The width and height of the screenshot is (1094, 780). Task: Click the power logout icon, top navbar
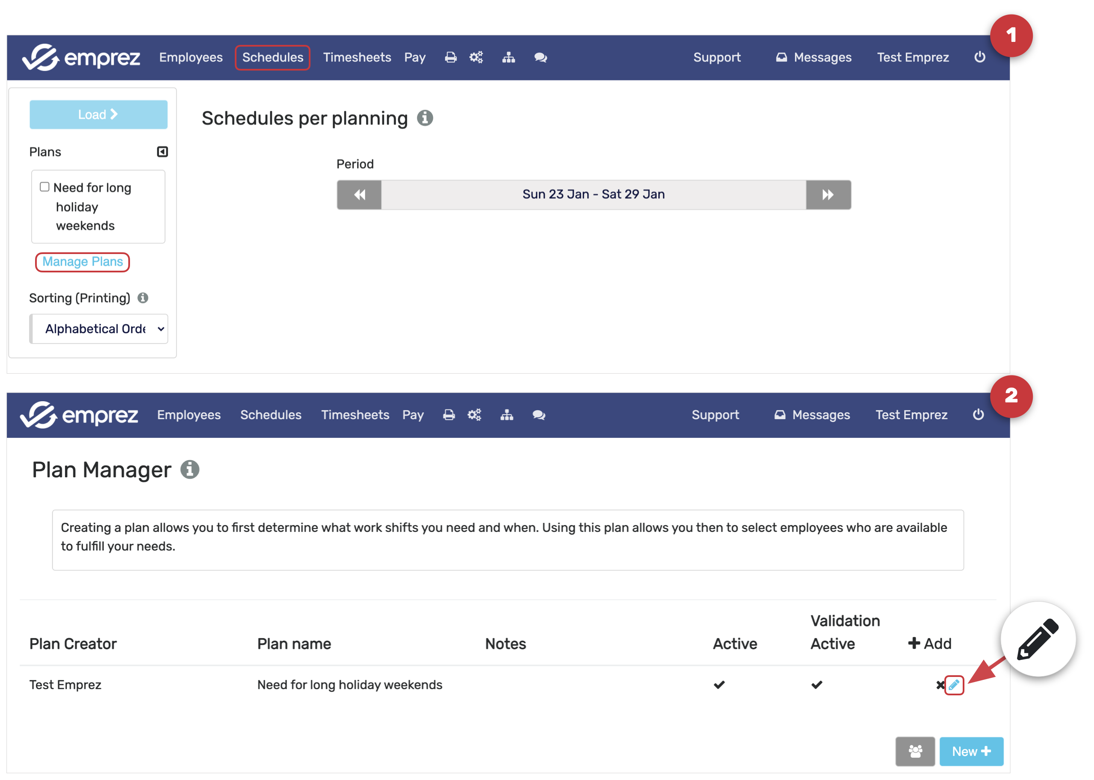coord(979,58)
